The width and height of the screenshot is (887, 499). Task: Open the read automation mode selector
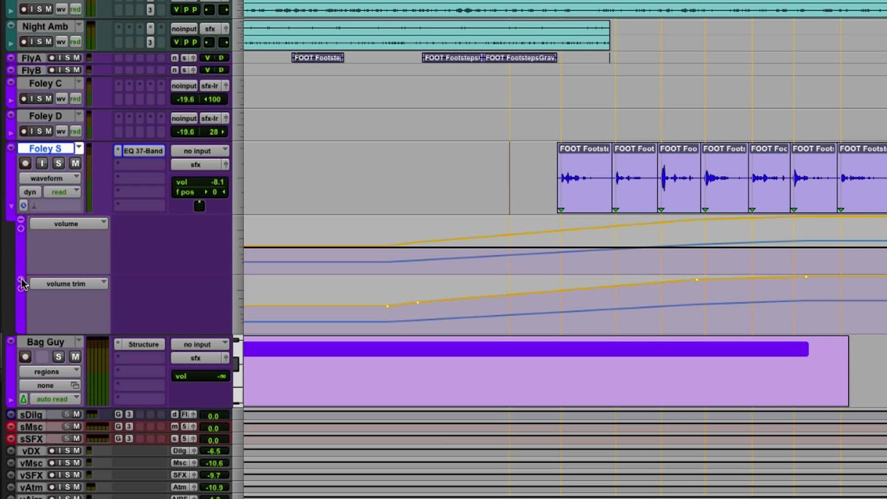[63, 192]
